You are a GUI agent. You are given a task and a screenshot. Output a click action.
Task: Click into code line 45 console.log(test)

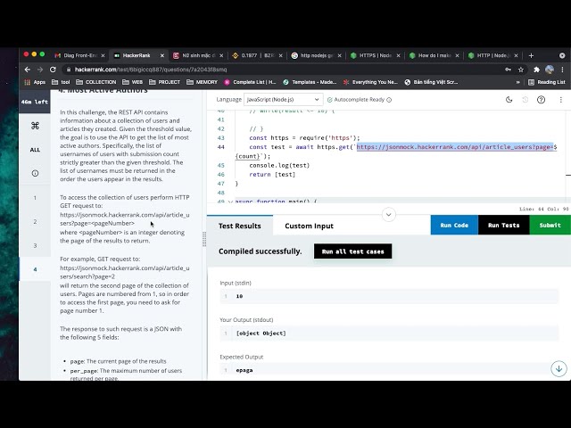(279, 165)
